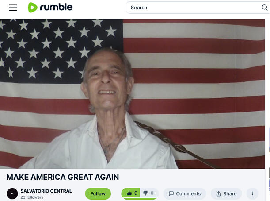Click the share arrow icon

pyautogui.click(x=218, y=194)
